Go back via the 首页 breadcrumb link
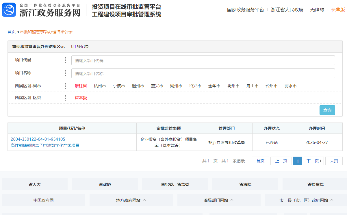This screenshot has width=347, height=215. (12, 32)
